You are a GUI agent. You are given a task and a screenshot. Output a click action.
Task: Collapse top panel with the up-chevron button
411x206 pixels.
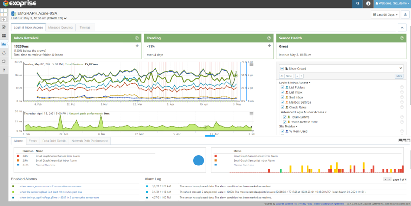click(x=402, y=27)
